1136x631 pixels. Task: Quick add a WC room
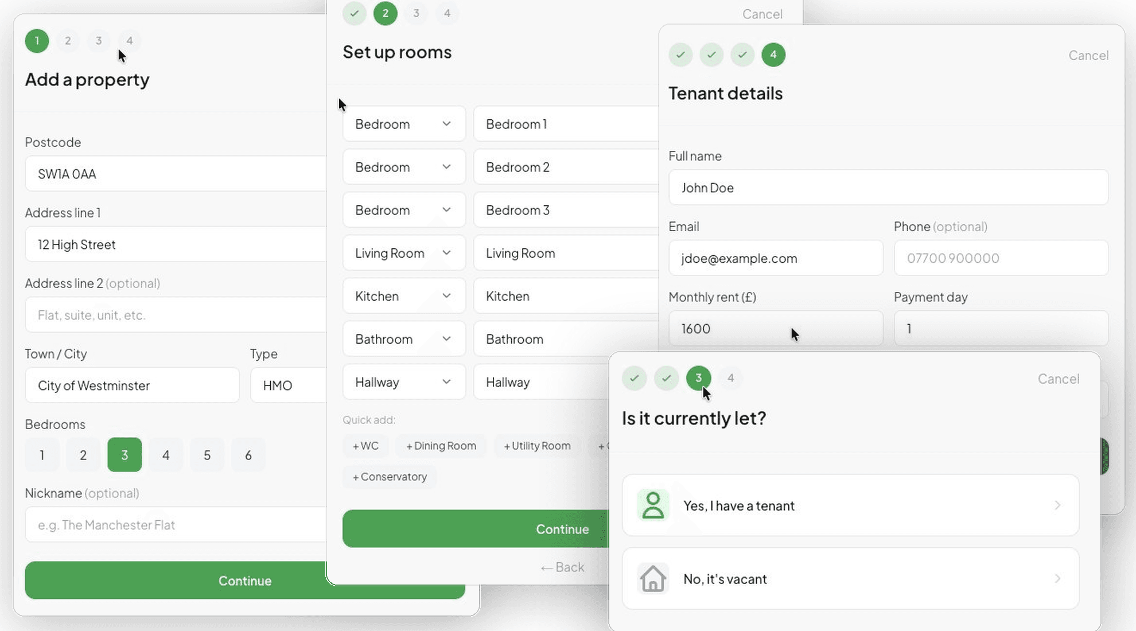(365, 446)
